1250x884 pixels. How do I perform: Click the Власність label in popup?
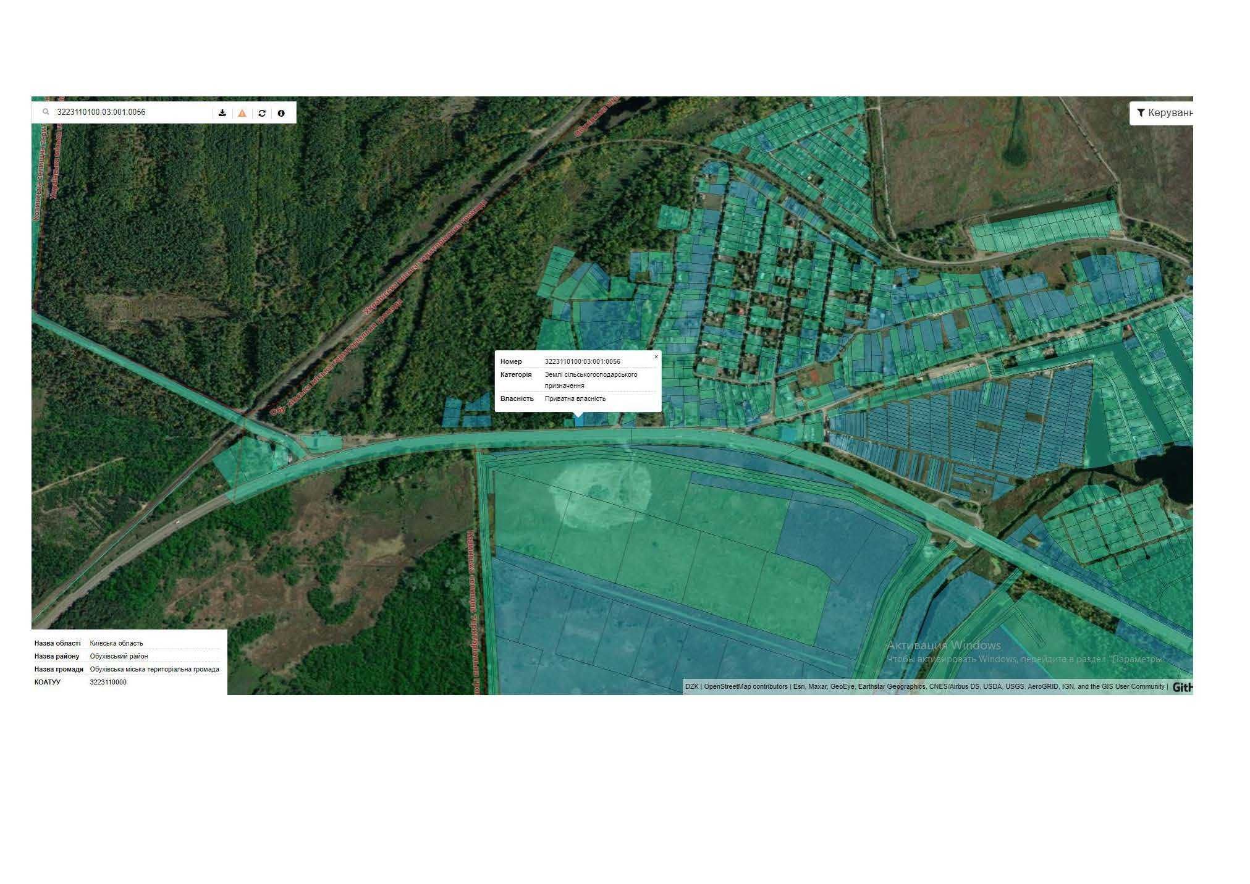click(517, 398)
